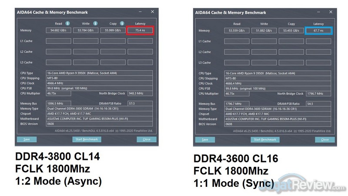The height and width of the screenshot is (196, 348).
Task: Click CPU Multiplier 46.75x in left window
Action: click(58, 93)
